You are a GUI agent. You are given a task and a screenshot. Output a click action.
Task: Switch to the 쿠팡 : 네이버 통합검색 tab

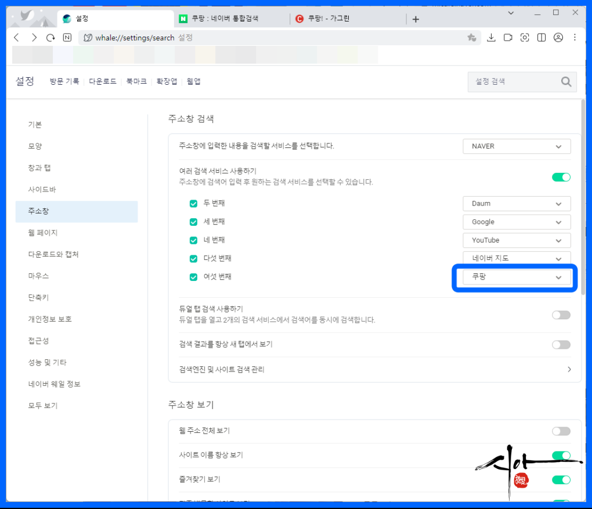coord(232,19)
